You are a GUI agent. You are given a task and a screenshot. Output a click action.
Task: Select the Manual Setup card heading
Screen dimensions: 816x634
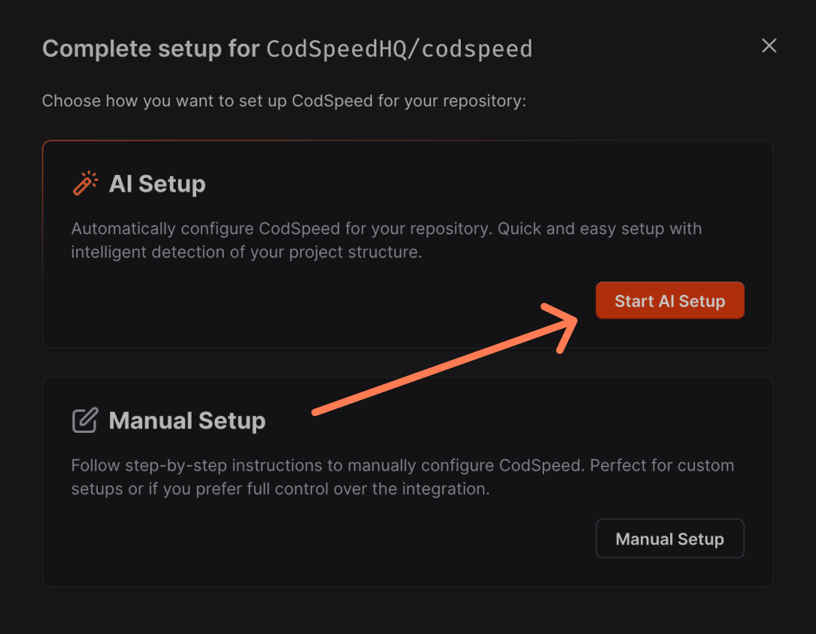186,420
